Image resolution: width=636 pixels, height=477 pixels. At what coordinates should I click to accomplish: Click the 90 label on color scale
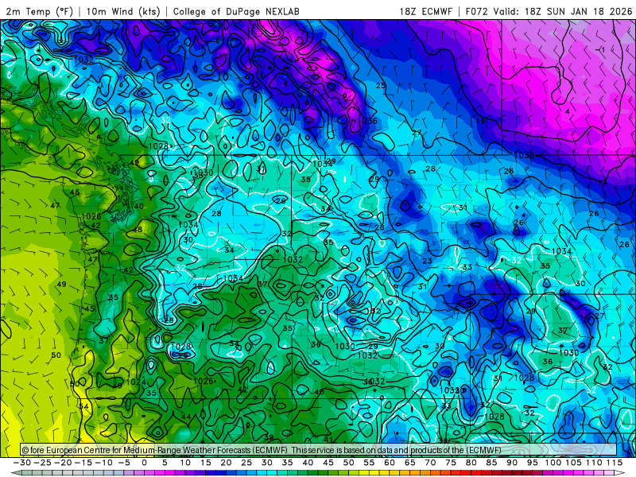[512, 463]
